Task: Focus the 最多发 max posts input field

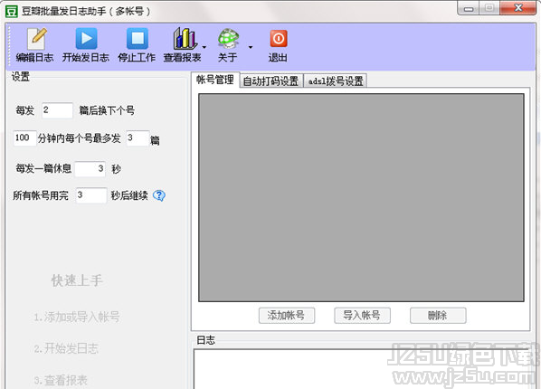Action: click(x=138, y=138)
